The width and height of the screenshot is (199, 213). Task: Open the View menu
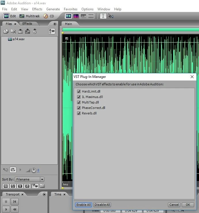(24, 9)
